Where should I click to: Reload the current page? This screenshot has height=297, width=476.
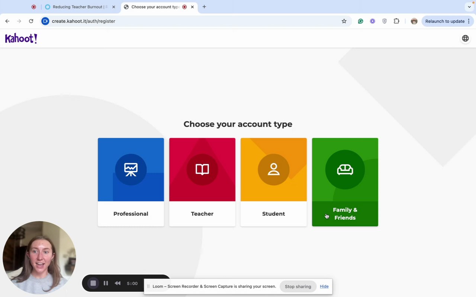tap(31, 21)
